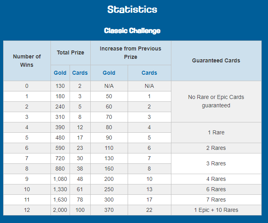The image size is (268, 223).
Task: Select the 4 Rares guaranteed cards cell
Action: click(x=216, y=179)
